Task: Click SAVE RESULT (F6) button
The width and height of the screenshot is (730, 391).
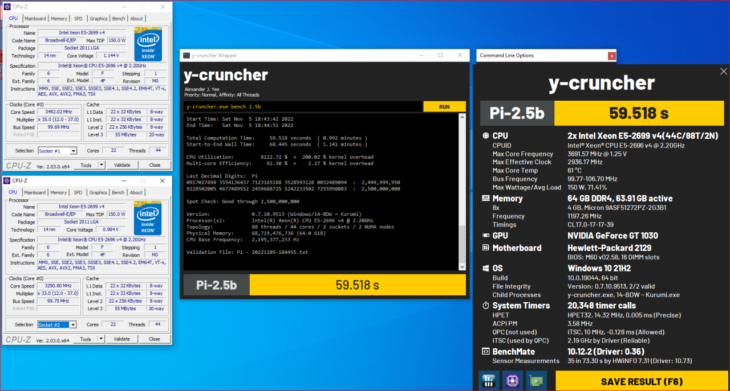Action: point(642,381)
